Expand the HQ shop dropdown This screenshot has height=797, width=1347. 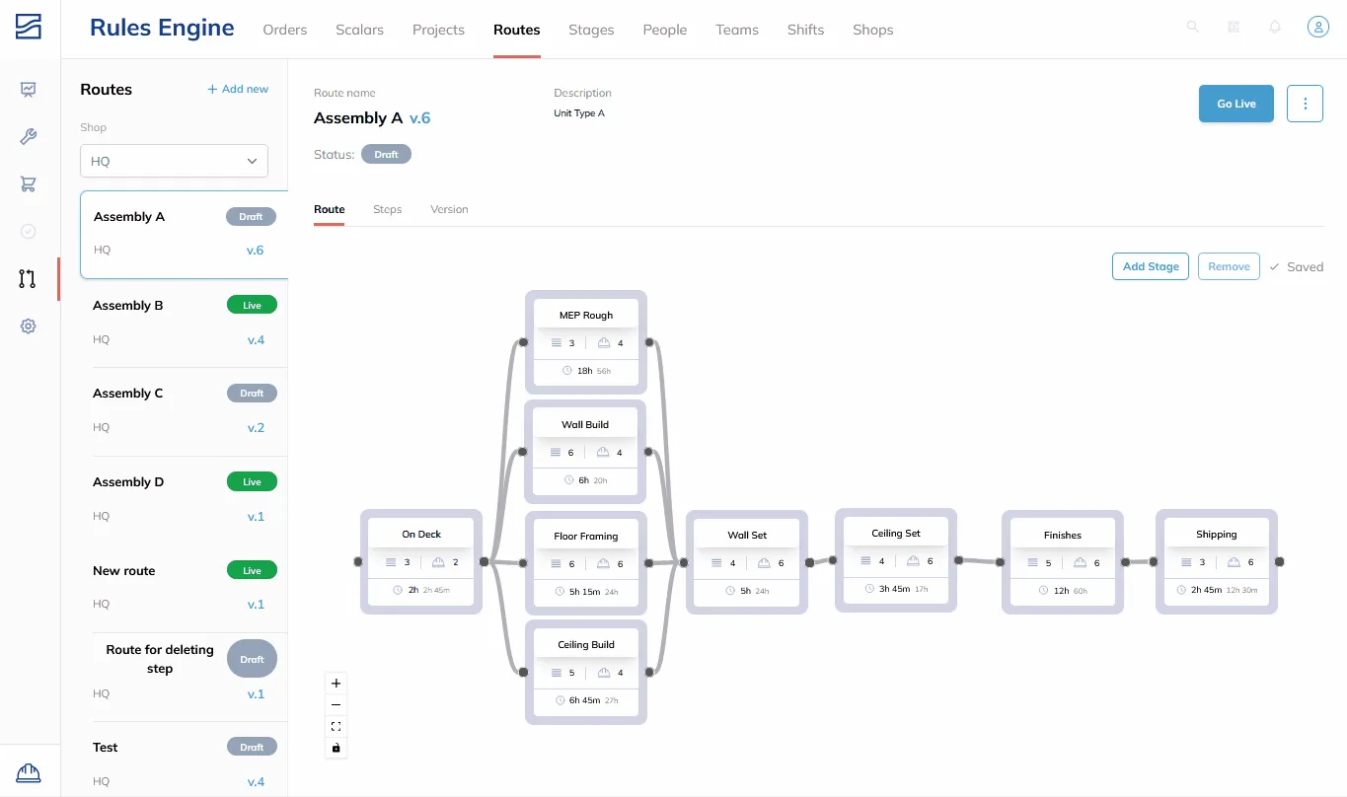click(174, 161)
